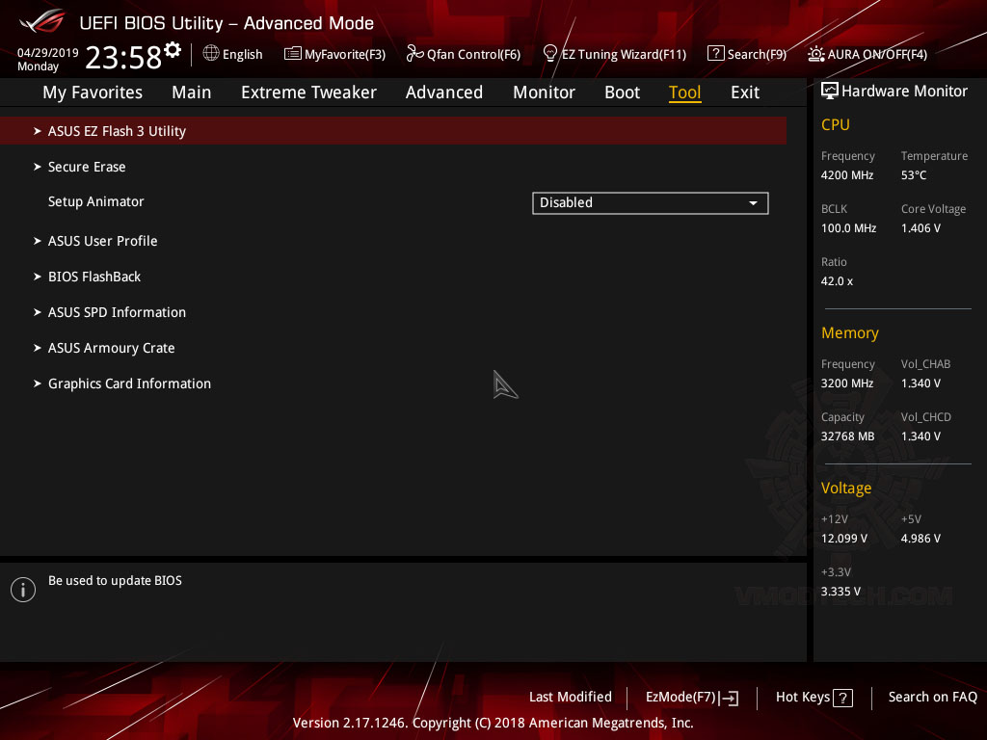Launch EZ Tuning Wizard(F11)

pyautogui.click(x=624, y=55)
